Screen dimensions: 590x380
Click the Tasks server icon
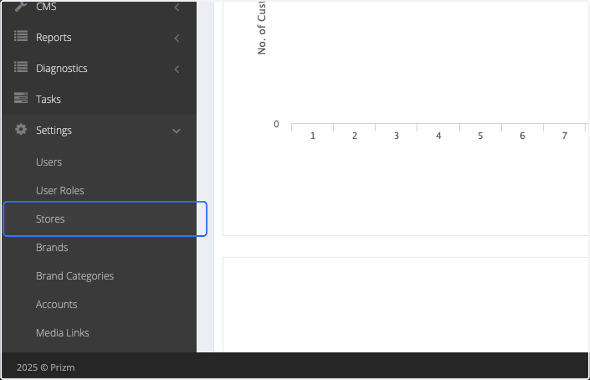21,98
